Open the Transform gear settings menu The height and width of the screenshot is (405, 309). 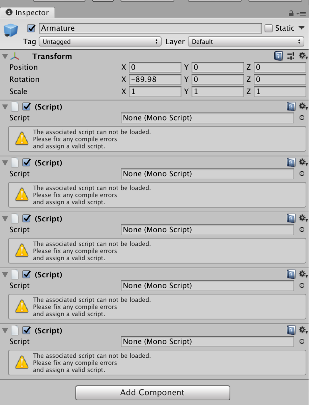coord(303,56)
